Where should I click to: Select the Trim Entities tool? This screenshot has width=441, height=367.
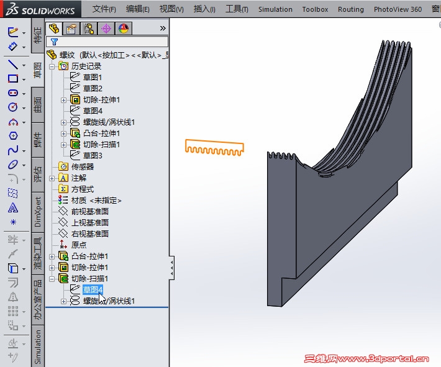(x=12, y=240)
